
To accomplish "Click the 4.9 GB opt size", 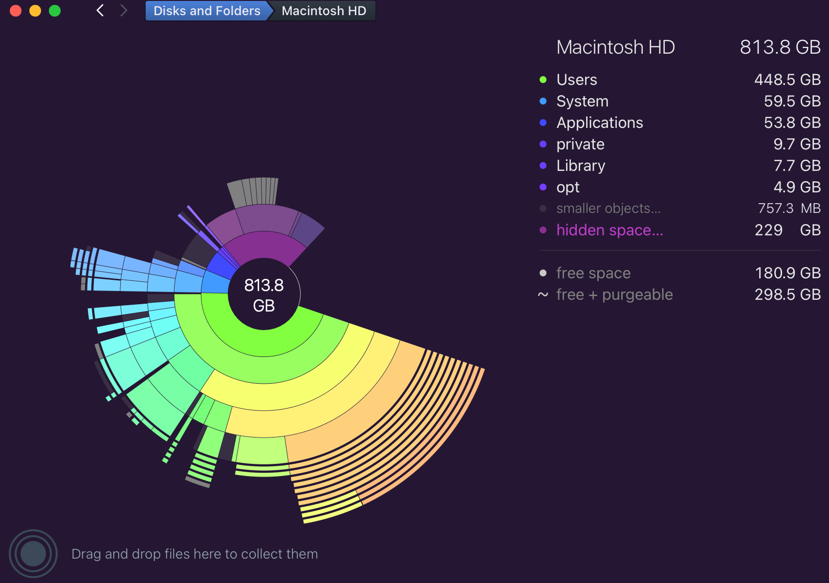I will click(x=797, y=187).
